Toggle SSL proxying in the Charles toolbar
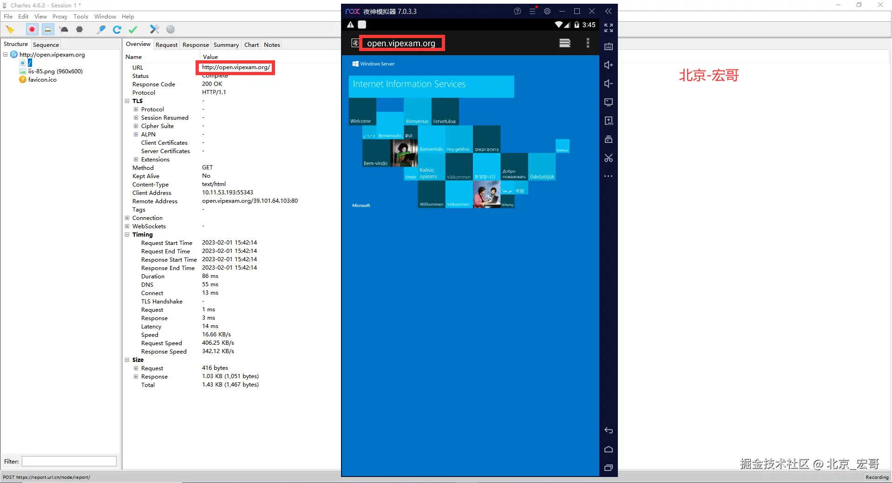The width and height of the screenshot is (892, 483). coord(48,30)
